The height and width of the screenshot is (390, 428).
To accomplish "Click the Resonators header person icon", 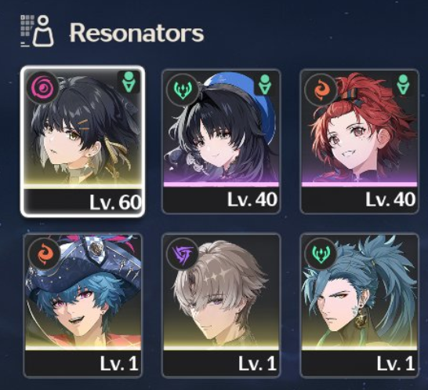I will (x=38, y=31).
